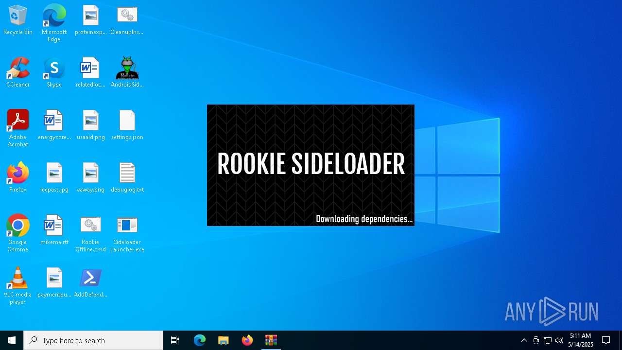Select the usaaid.png image file
This screenshot has height=350, width=622.
[91, 125]
